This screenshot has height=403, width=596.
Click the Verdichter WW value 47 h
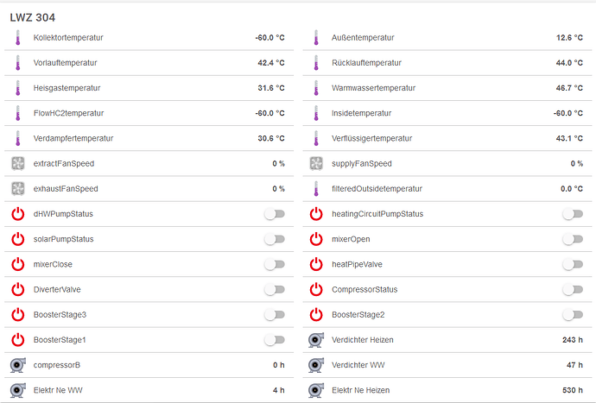[574, 365]
